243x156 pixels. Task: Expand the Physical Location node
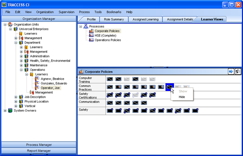click(x=16, y=101)
